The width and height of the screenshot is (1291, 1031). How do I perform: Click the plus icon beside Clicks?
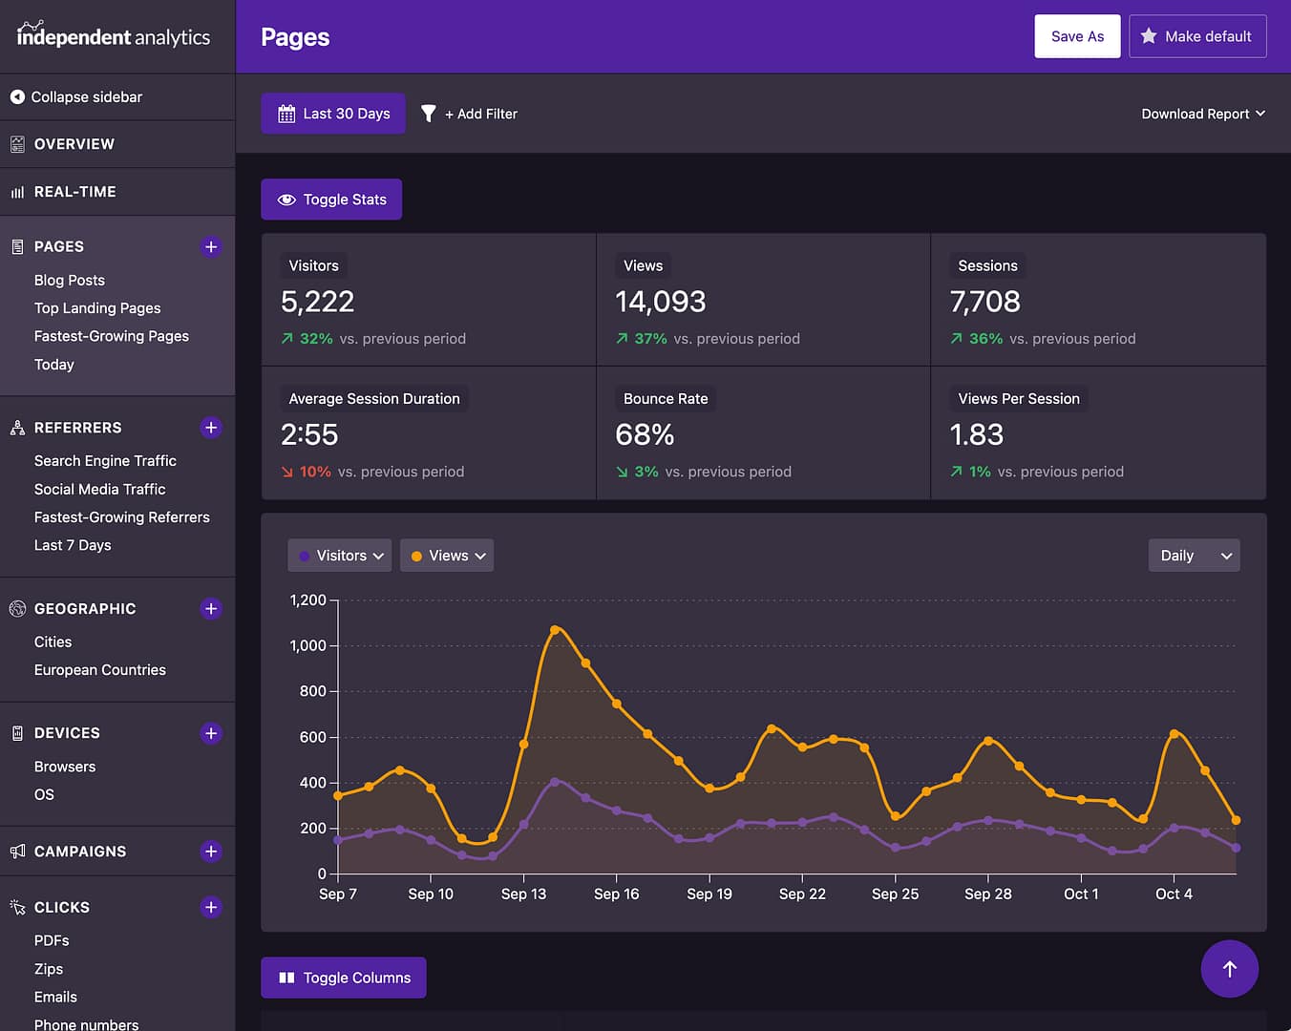211,908
